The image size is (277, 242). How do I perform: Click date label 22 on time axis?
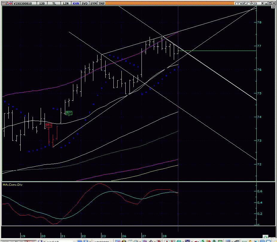pos(83,236)
